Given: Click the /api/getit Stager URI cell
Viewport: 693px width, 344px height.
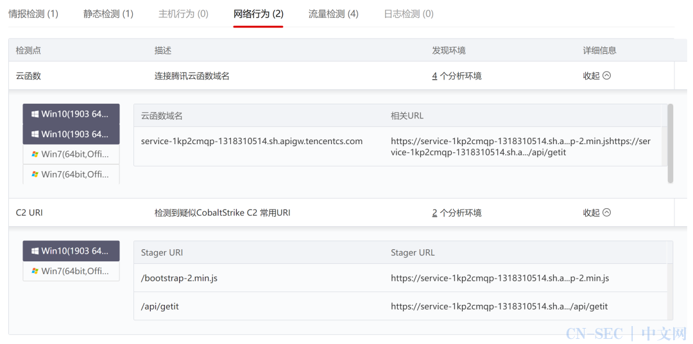Looking at the screenshot, I should 160,306.
